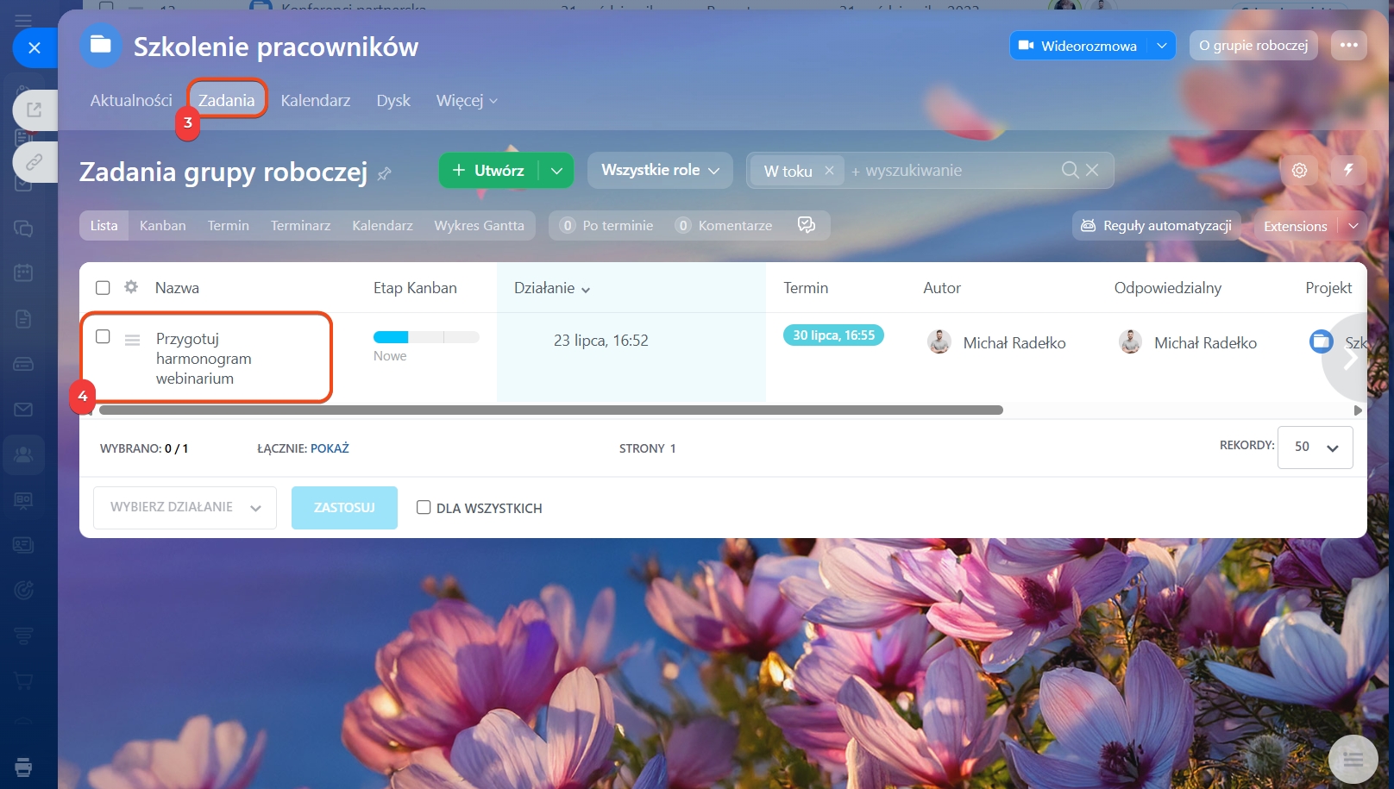Tick the select-all checkbox in the header

(103, 288)
